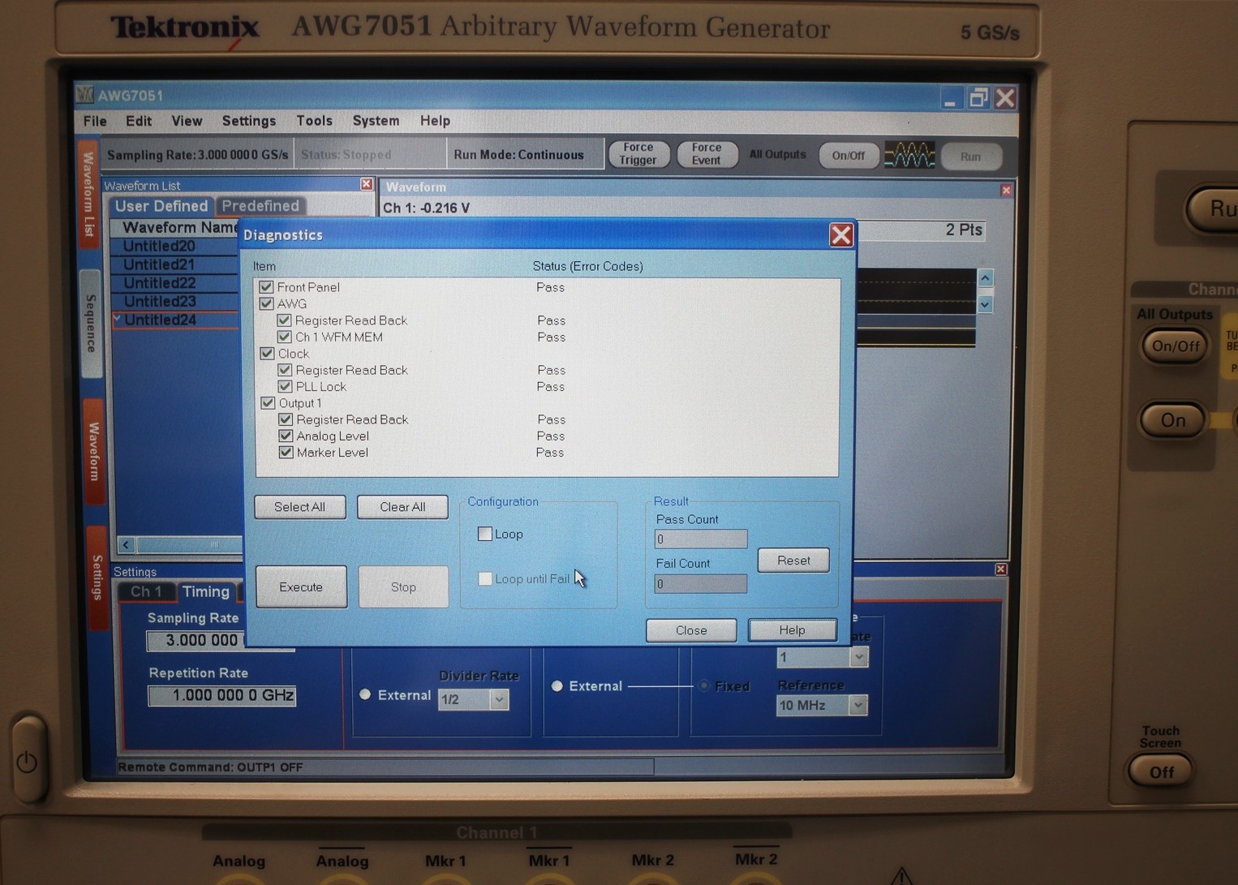Uncheck the Front Panel diagnostic item
1238x885 pixels.
[266, 287]
